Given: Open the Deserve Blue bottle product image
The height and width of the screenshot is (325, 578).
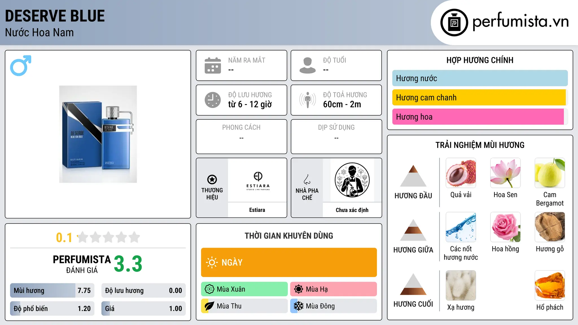Looking at the screenshot, I should click(x=98, y=134).
